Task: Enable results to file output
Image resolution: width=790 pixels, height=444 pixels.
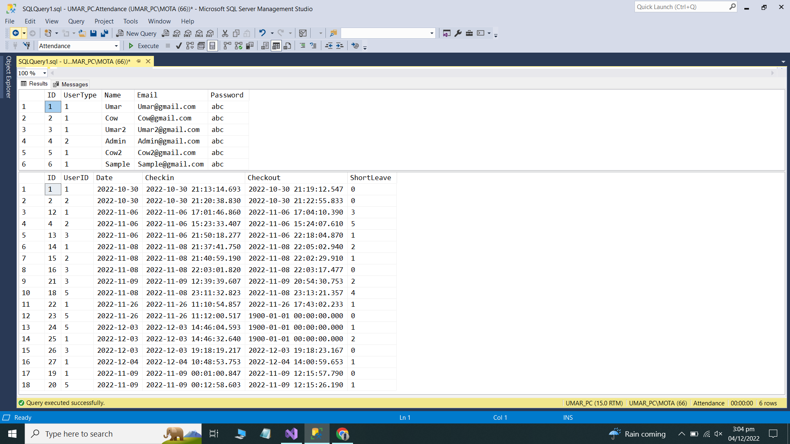Action: (x=287, y=46)
